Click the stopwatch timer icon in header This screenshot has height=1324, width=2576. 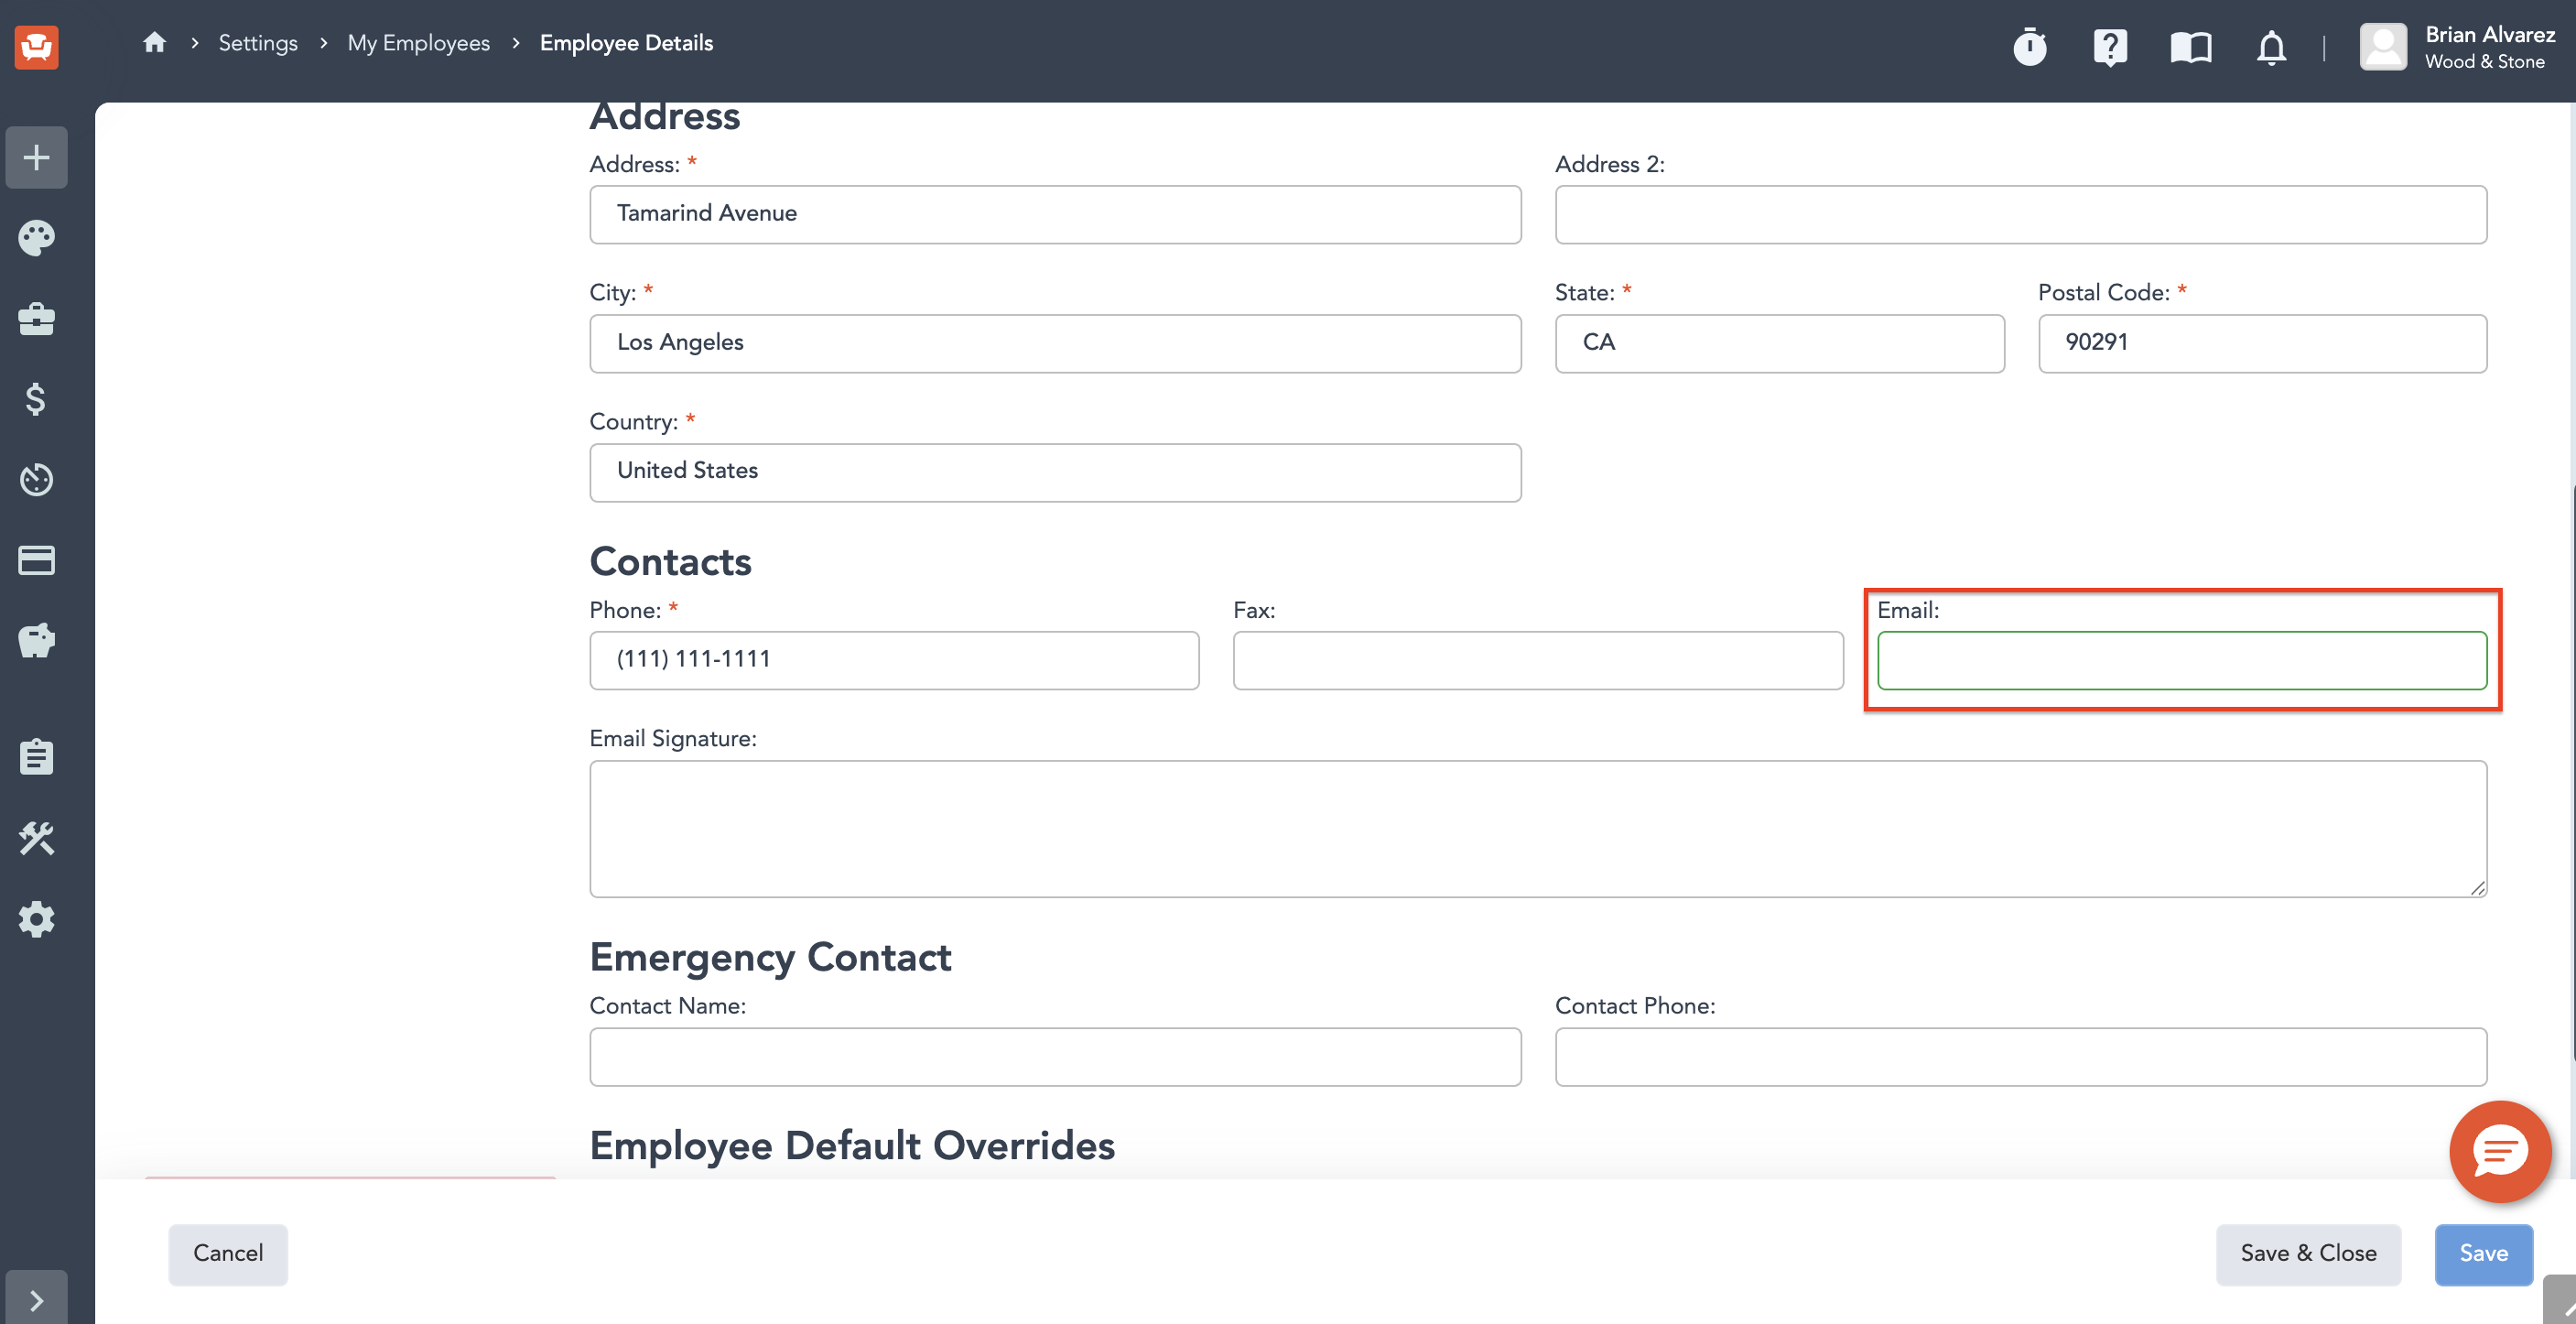click(x=2030, y=47)
